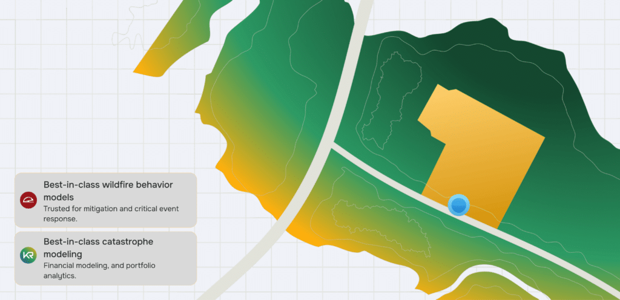Select the dark green zone above the parcel
620x300 pixels.
click(494, 55)
